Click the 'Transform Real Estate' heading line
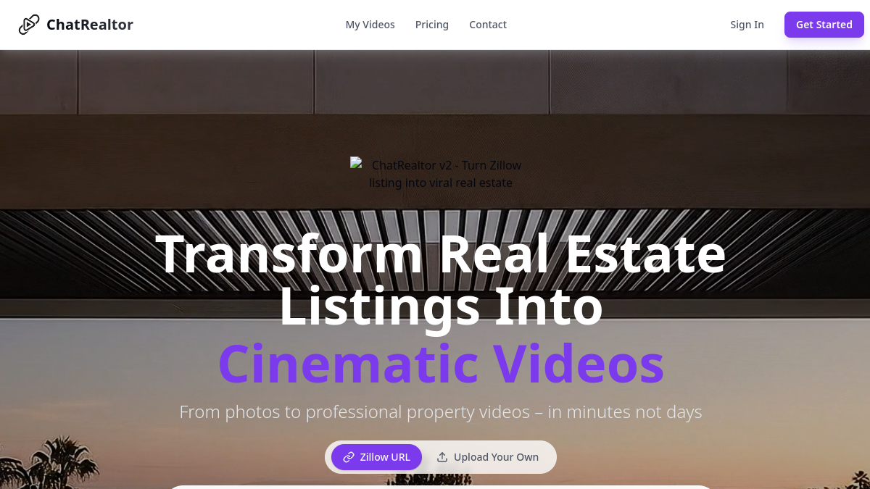The image size is (870, 489). point(441,254)
